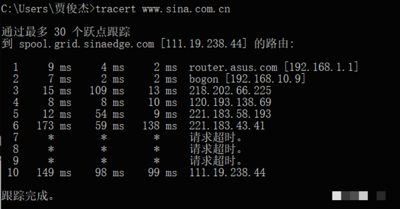Click IP address 218.202.66.225
The image size is (400, 209).
point(230,91)
